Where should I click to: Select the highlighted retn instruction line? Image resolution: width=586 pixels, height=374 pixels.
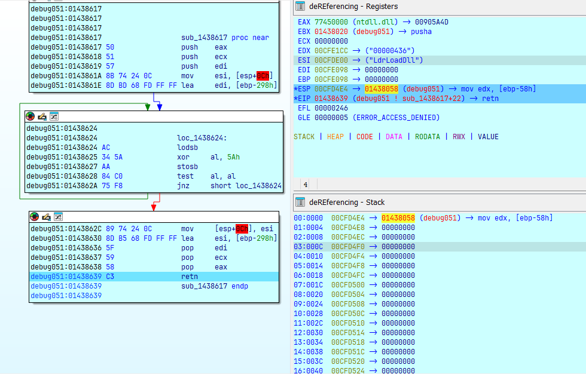click(154, 277)
